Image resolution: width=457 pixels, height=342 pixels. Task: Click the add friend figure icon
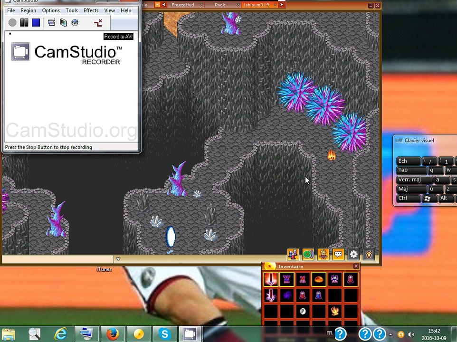[x=369, y=254]
